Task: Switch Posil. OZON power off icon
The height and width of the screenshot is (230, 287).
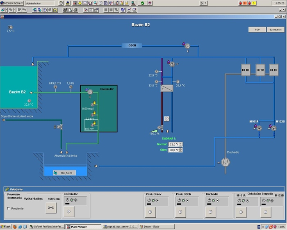Action: (179, 200)
